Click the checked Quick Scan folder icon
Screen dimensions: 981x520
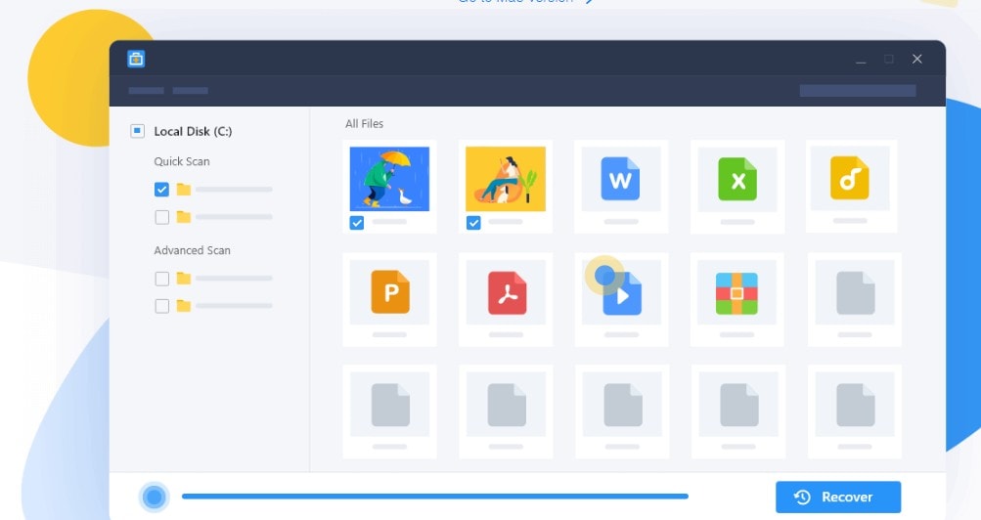point(183,189)
